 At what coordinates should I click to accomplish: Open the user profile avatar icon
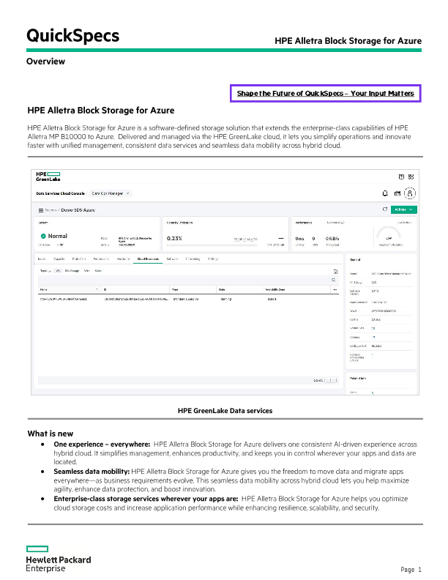(409, 193)
